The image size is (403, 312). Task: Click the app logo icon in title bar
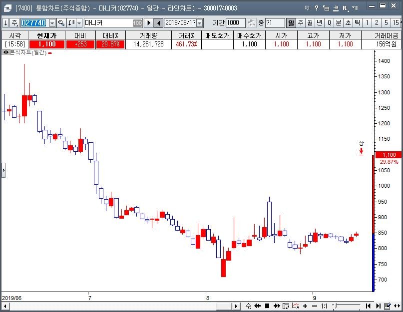pos(7,8)
